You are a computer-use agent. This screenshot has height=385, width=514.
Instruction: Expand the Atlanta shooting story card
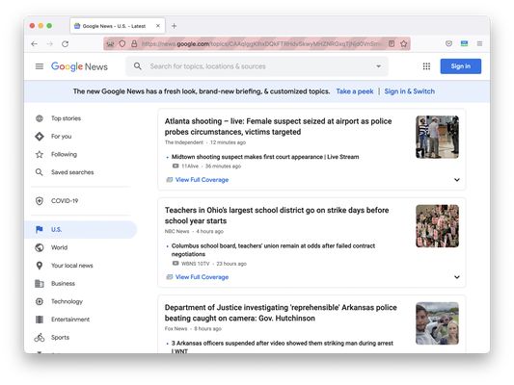(457, 180)
